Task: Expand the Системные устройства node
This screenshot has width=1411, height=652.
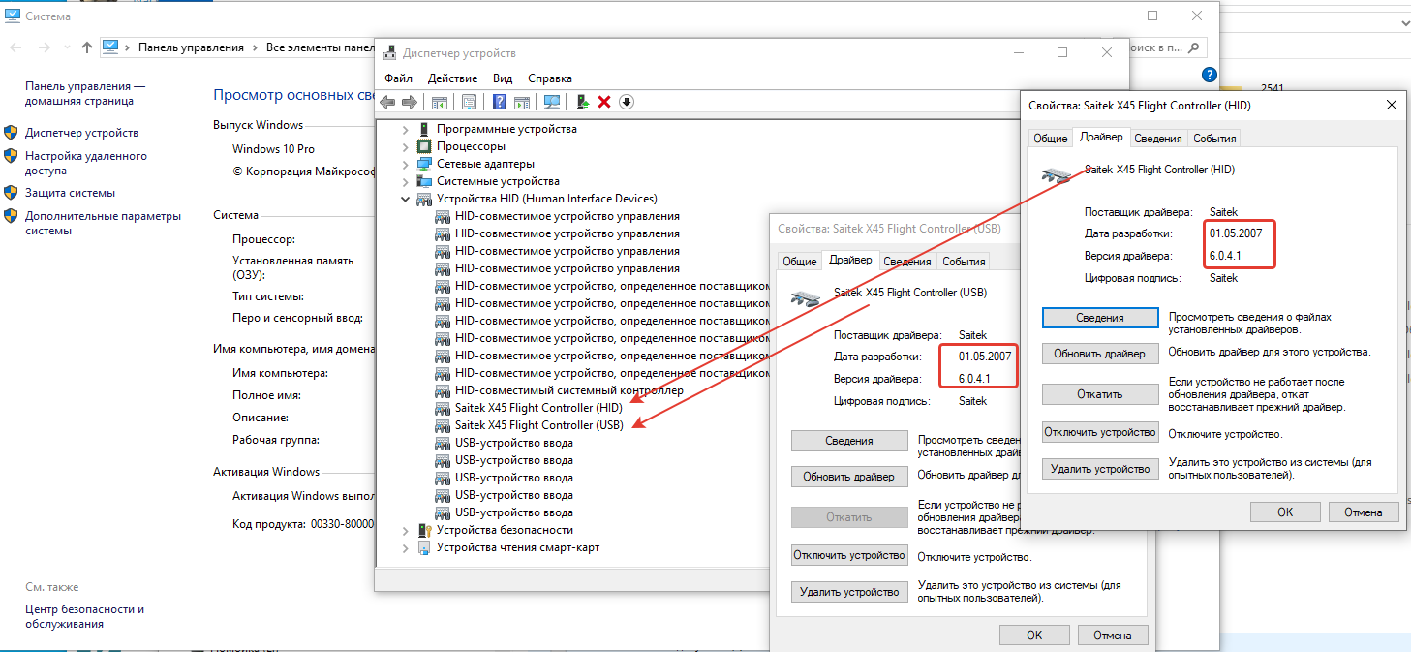Action: tap(406, 181)
